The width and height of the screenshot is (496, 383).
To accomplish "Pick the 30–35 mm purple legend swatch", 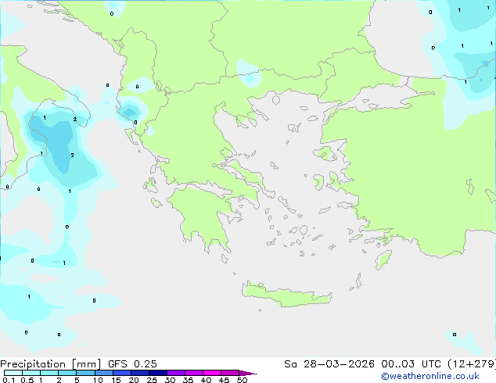I will click(x=176, y=373).
